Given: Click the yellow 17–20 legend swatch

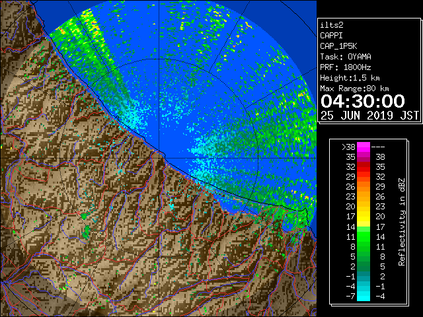Looking at the screenshot, I should (364, 217).
